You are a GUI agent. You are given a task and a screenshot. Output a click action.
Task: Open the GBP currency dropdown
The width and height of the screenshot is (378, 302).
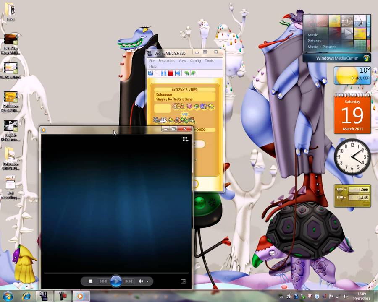pos(341,190)
